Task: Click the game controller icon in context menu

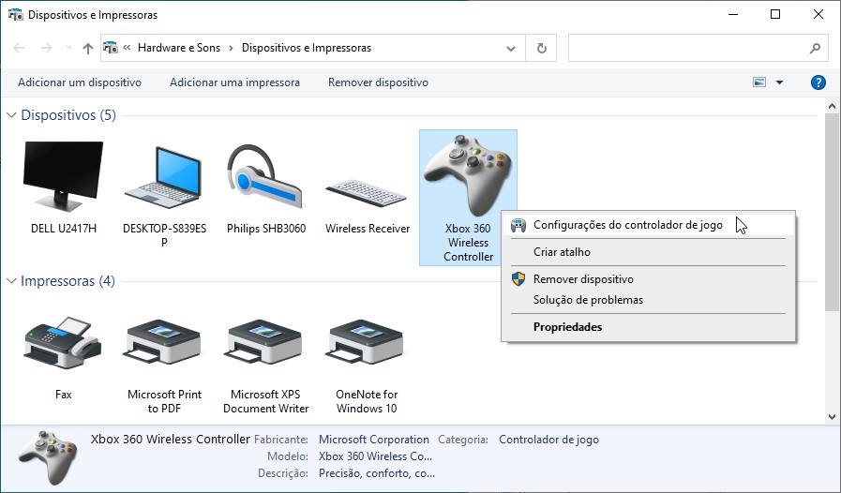Action: (x=518, y=225)
